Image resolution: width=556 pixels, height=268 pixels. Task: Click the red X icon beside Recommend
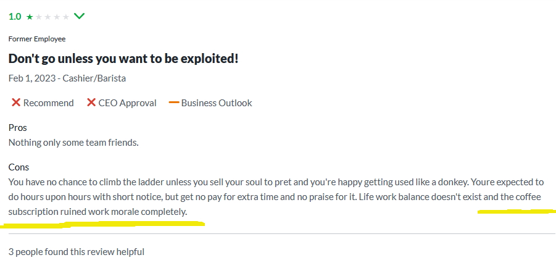click(15, 103)
